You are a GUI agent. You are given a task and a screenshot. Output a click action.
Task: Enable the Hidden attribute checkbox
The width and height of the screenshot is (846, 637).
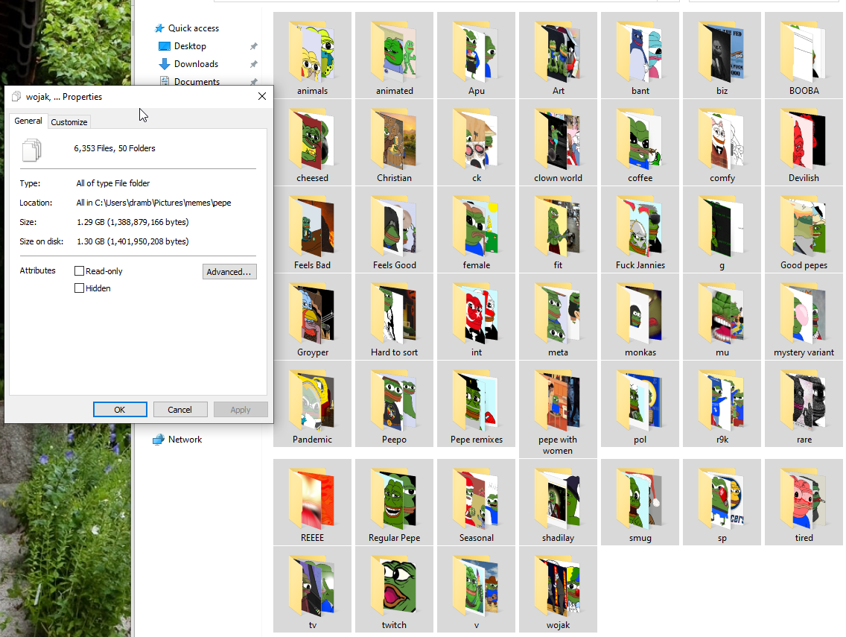point(79,288)
